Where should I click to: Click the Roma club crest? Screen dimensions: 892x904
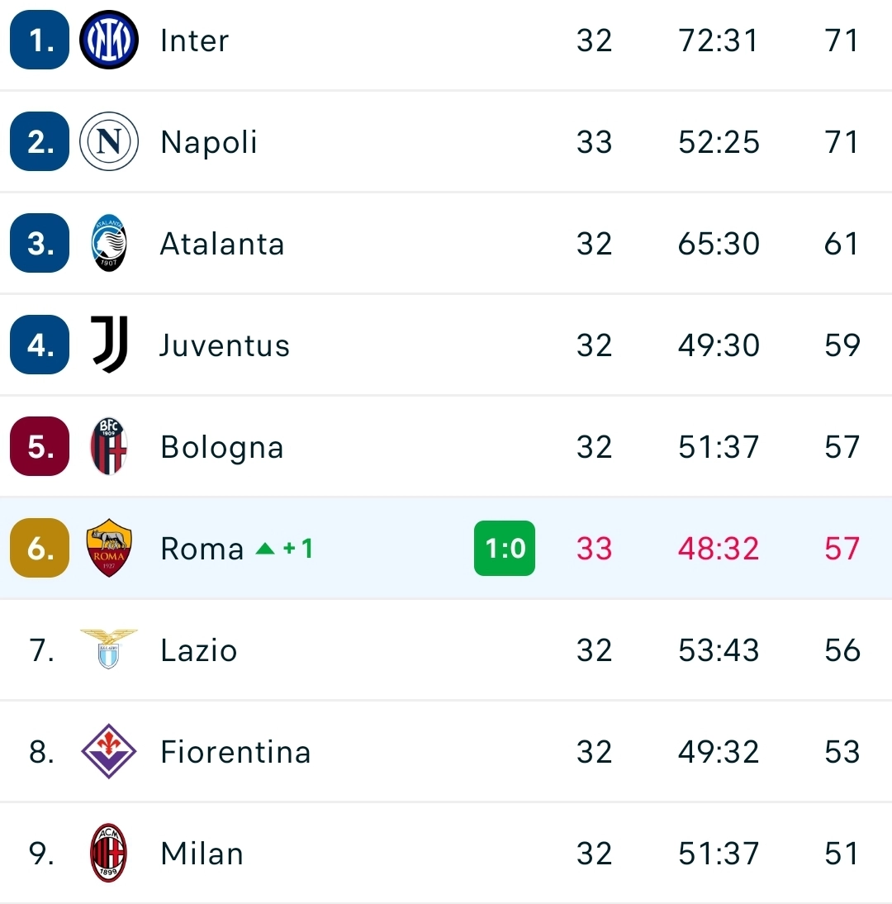click(x=108, y=548)
